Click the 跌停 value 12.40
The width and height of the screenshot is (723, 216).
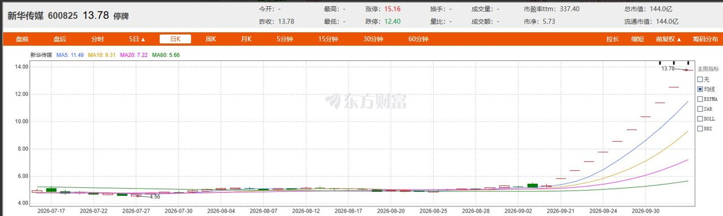point(392,21)
